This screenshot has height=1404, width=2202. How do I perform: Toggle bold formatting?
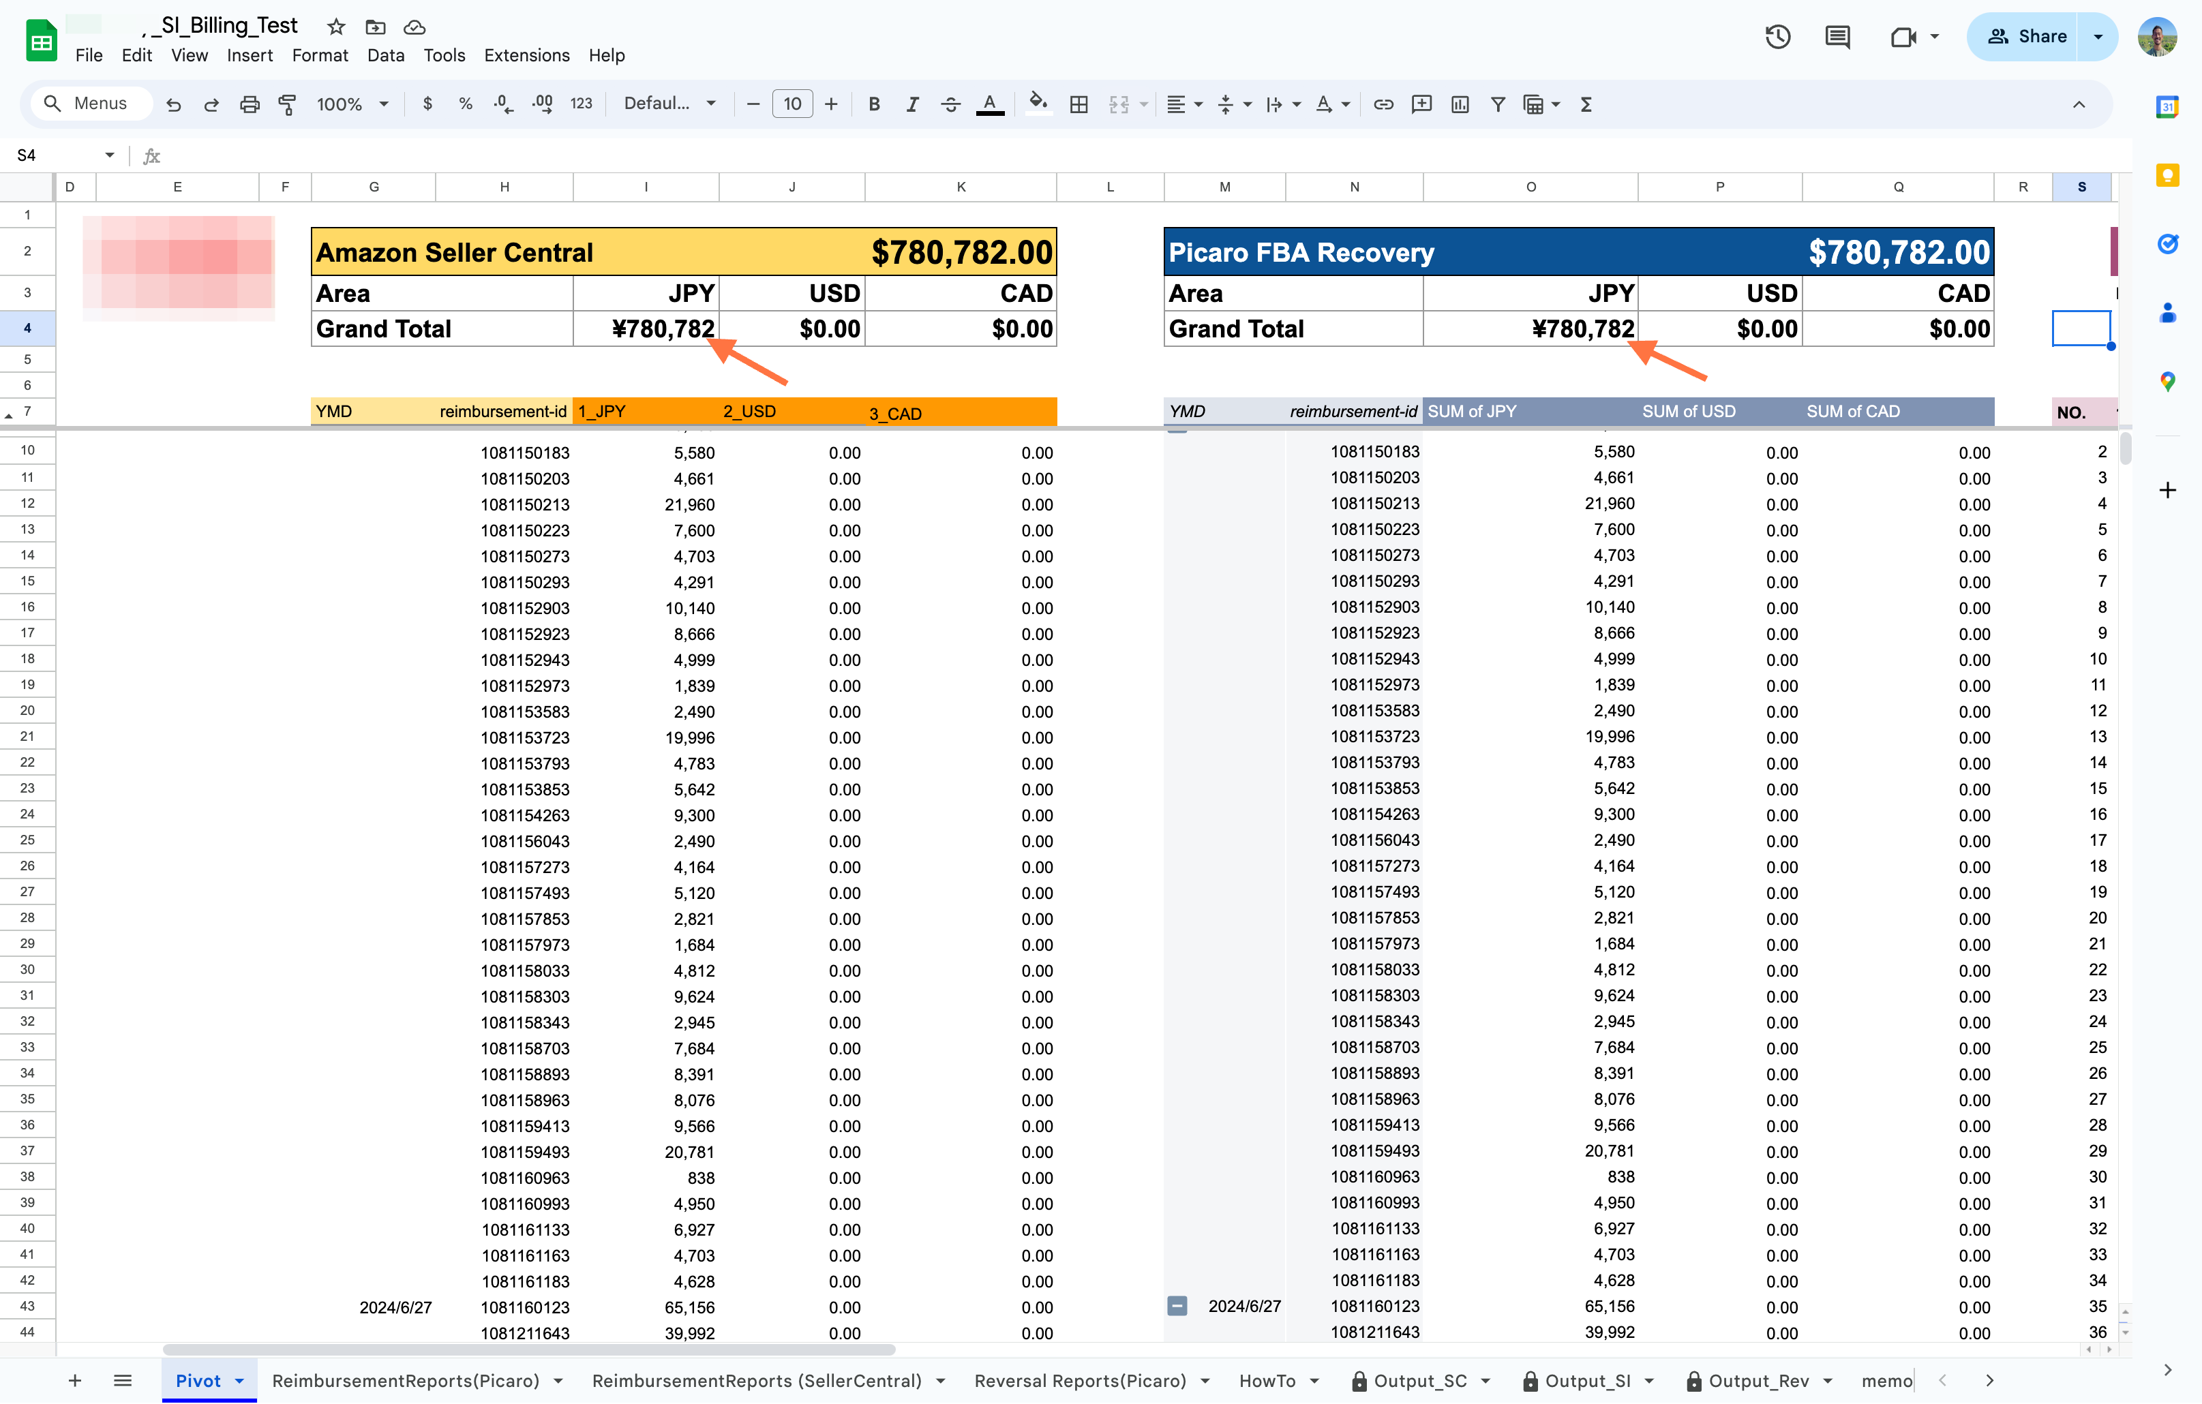pyautogui.click(x=874, y=104)
